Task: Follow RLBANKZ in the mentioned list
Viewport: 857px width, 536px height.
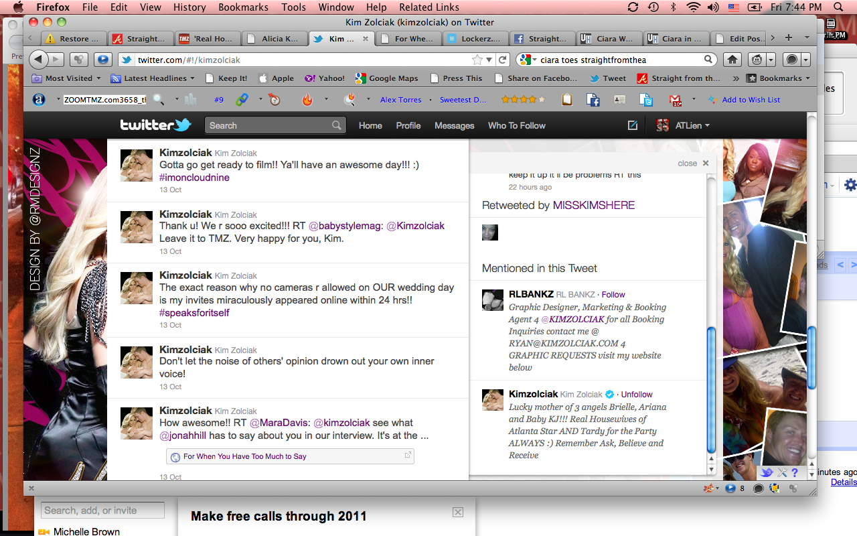Action: 613,294
